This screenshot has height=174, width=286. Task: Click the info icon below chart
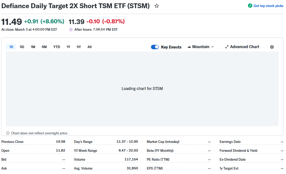click(x=8, y=133)
